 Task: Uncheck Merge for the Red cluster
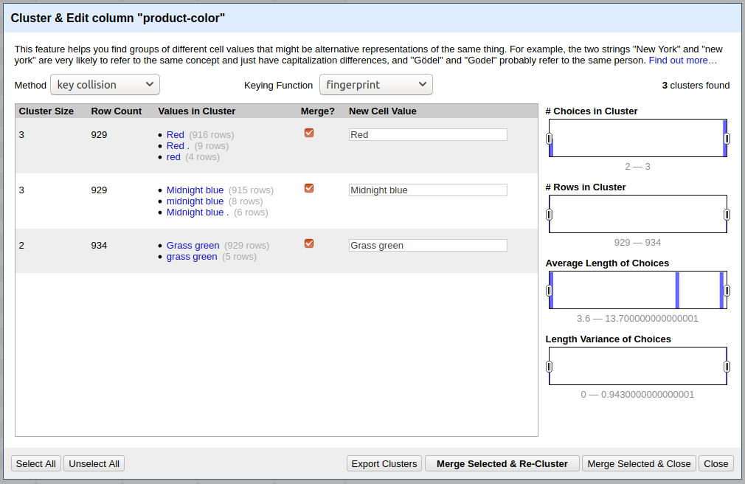point(308,133)
